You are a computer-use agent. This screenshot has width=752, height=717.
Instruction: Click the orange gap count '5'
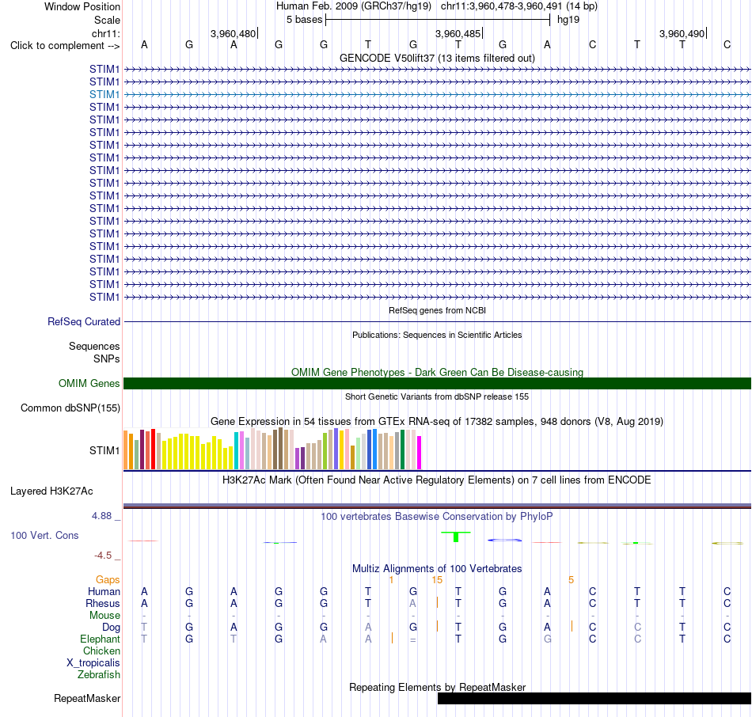[x=572, y=580]
